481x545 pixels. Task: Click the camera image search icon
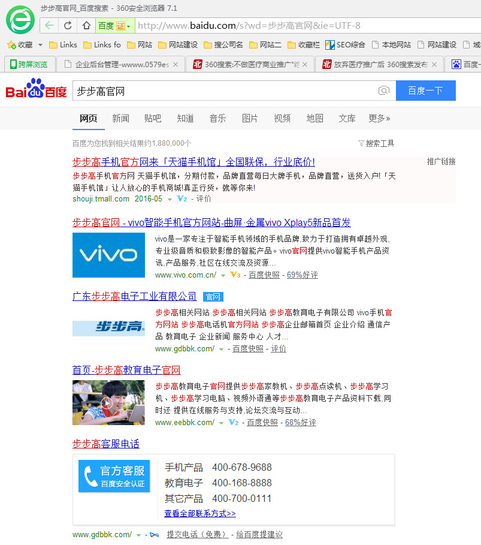(x=384, y=91)
